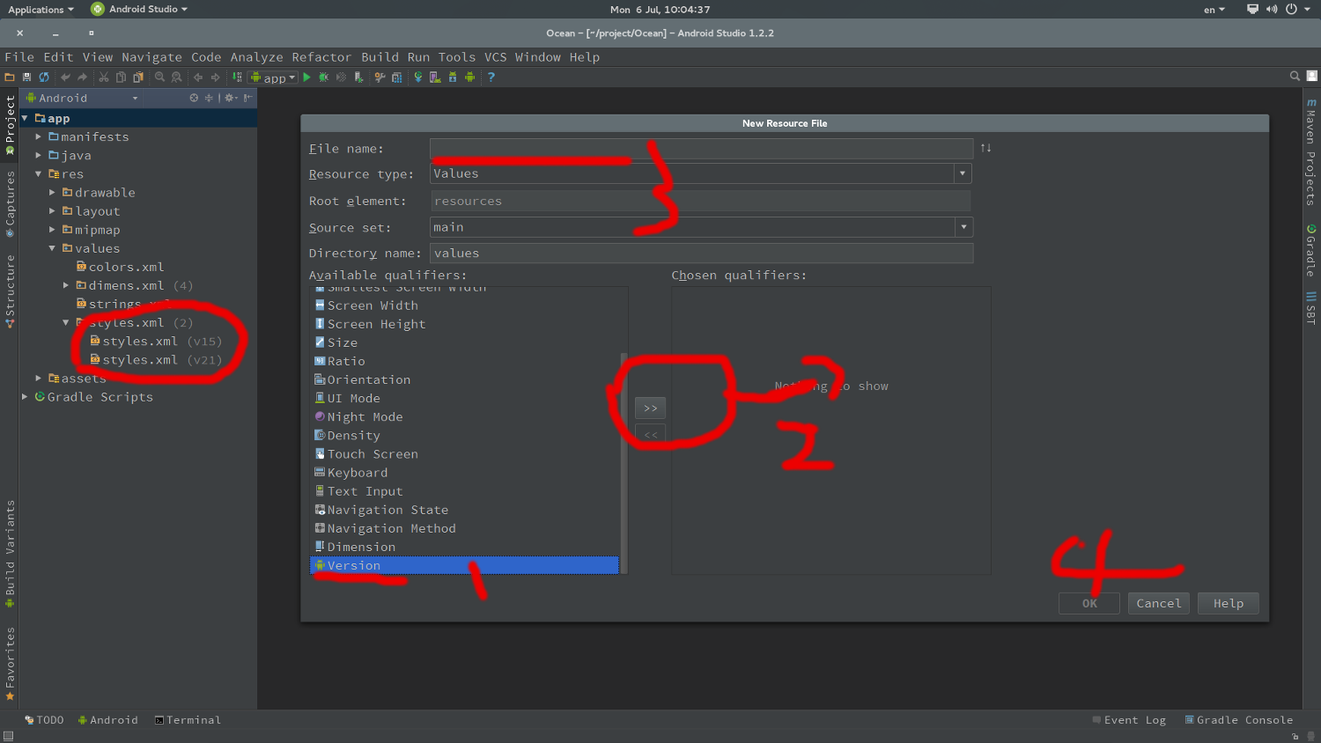Expand the drawable folder in the tree

52,192
